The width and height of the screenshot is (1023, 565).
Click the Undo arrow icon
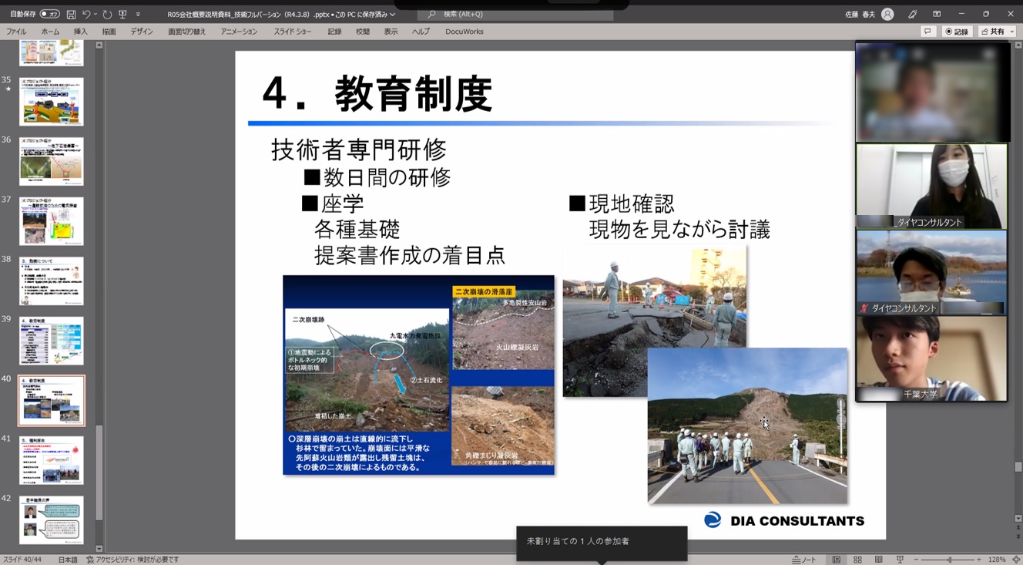coord(86,14)
